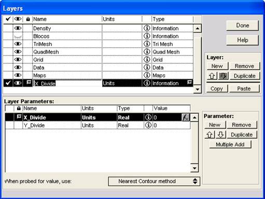The height and width of the screenshot is (199, 265).
Task: Show the hidden Blocos layer
Action: 18,36
